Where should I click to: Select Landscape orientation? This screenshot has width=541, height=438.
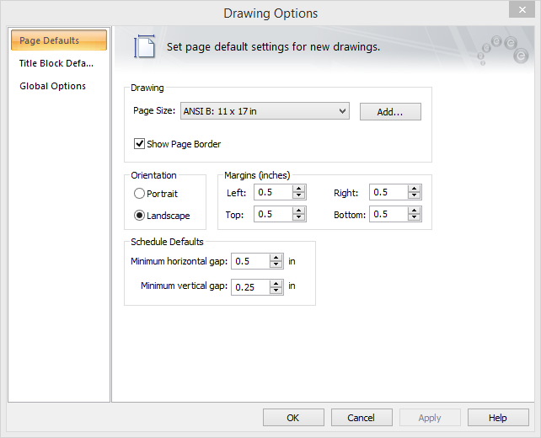click(140, 216)
